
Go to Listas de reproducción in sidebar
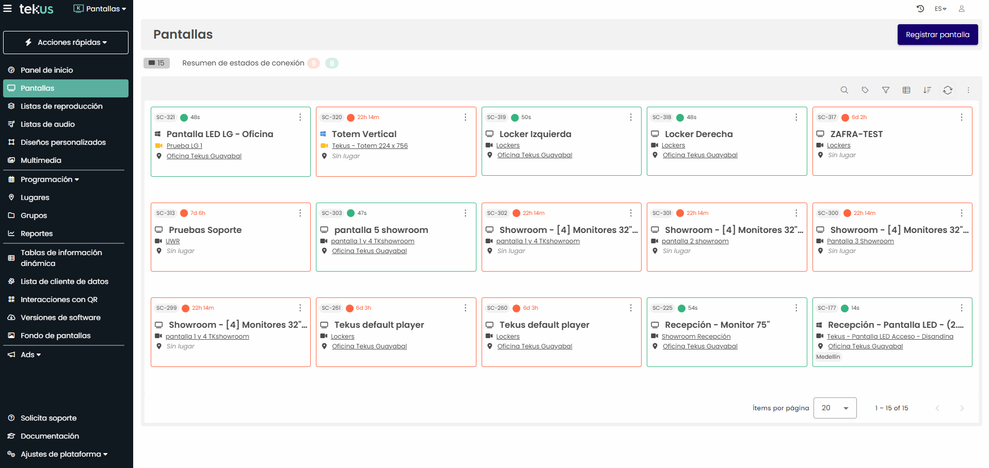[x=61, y=106]
